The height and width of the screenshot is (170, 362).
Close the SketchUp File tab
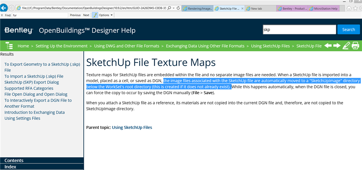[x=242, y=9]
